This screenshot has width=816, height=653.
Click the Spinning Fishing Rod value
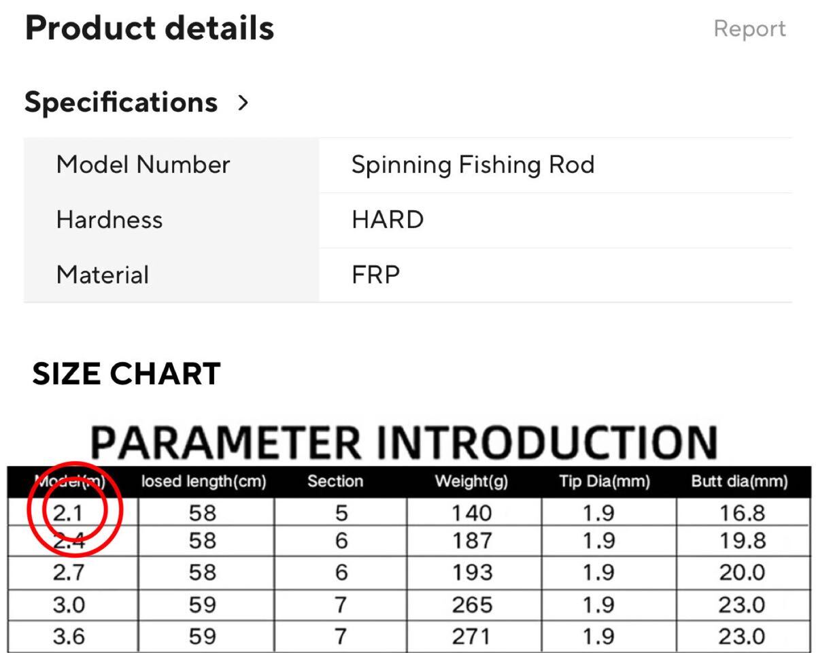pyautogui.click(x=473, y=165)
